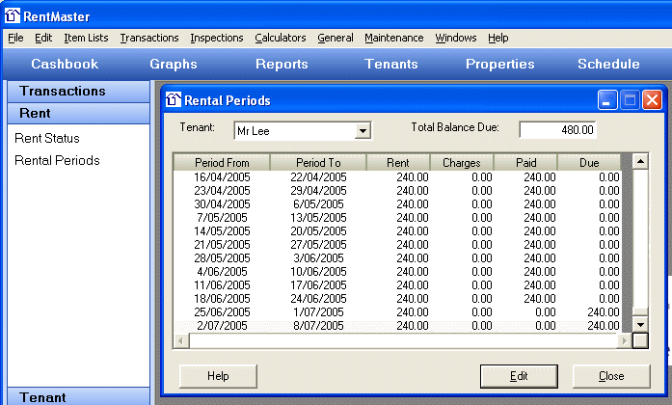Open the Inspections menu
Viewport: 672px width, 405px height.
pyautogui.click(x=216, y=38)
